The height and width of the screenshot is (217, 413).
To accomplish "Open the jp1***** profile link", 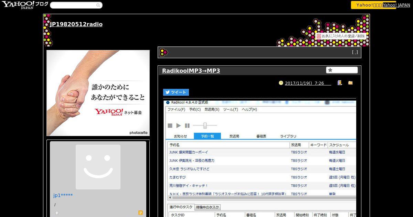I will pos(63,195).
